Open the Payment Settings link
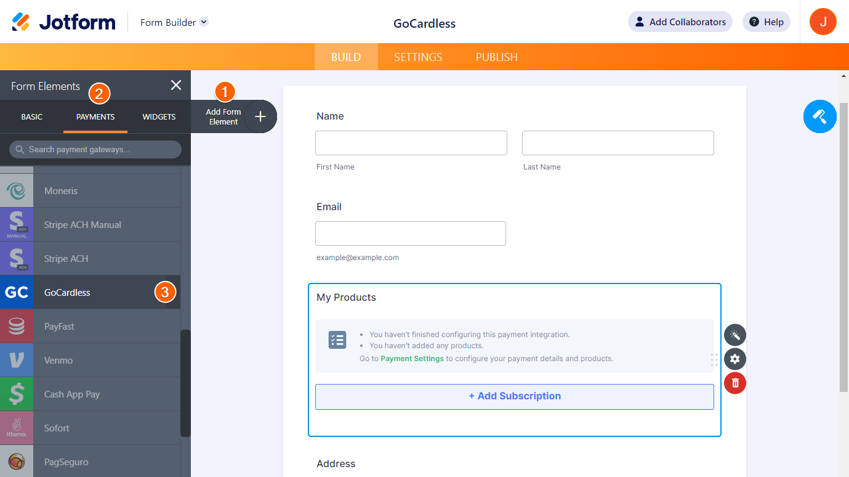 coord(412,358)
